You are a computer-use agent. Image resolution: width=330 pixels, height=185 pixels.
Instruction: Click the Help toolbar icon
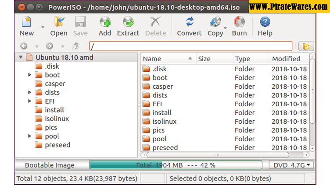pos(265,22)
